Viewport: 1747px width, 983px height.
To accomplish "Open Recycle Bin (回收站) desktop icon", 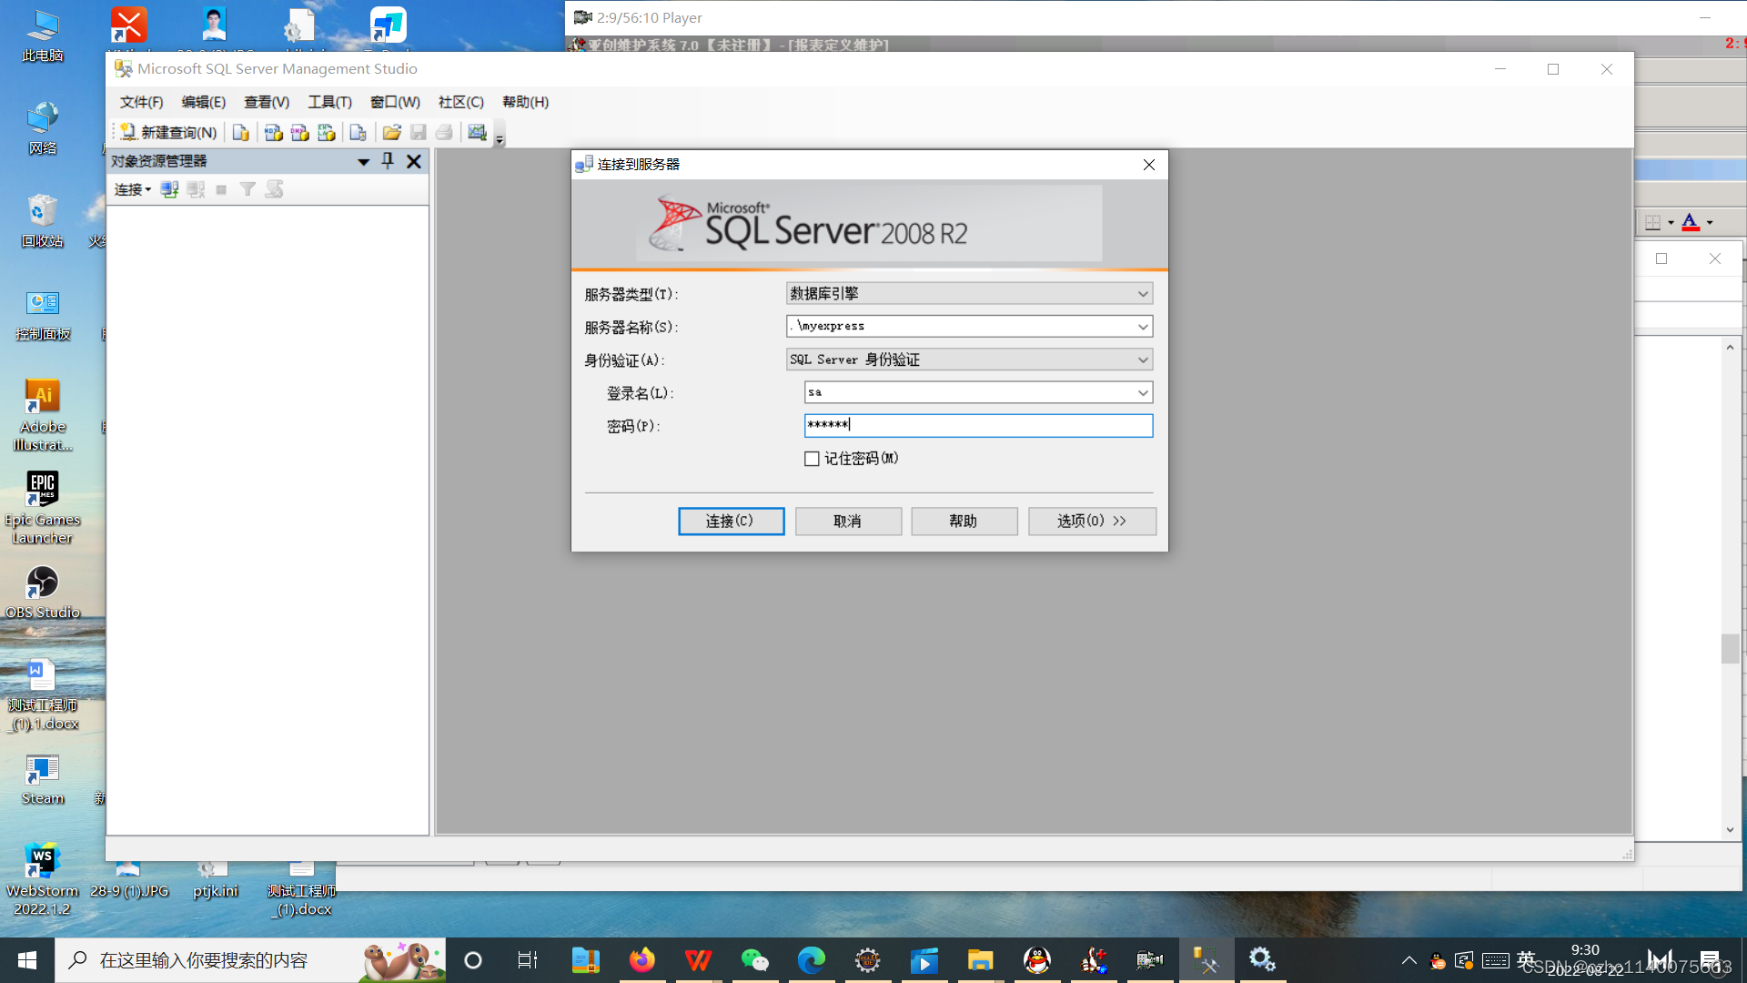I will pos(43,221).
